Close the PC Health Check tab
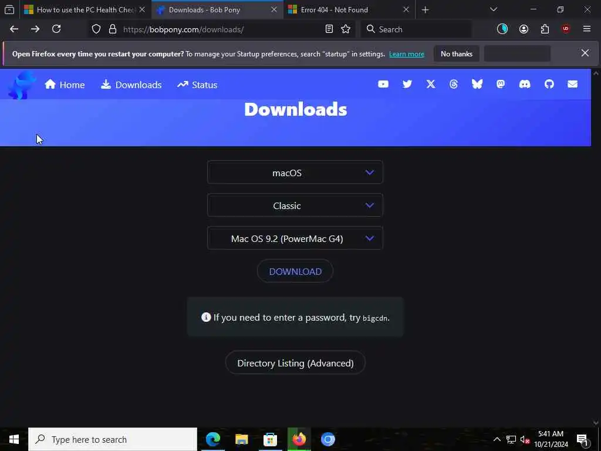Screen dimensions: 601x451 point(142,10)
